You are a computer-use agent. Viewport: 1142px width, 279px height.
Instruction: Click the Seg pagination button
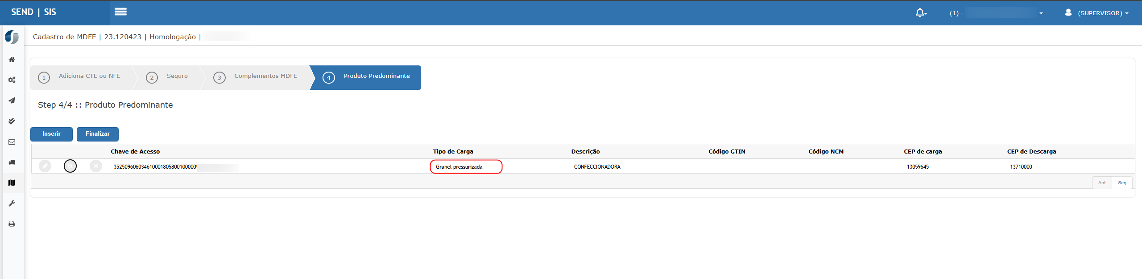tap(1122, 183)
